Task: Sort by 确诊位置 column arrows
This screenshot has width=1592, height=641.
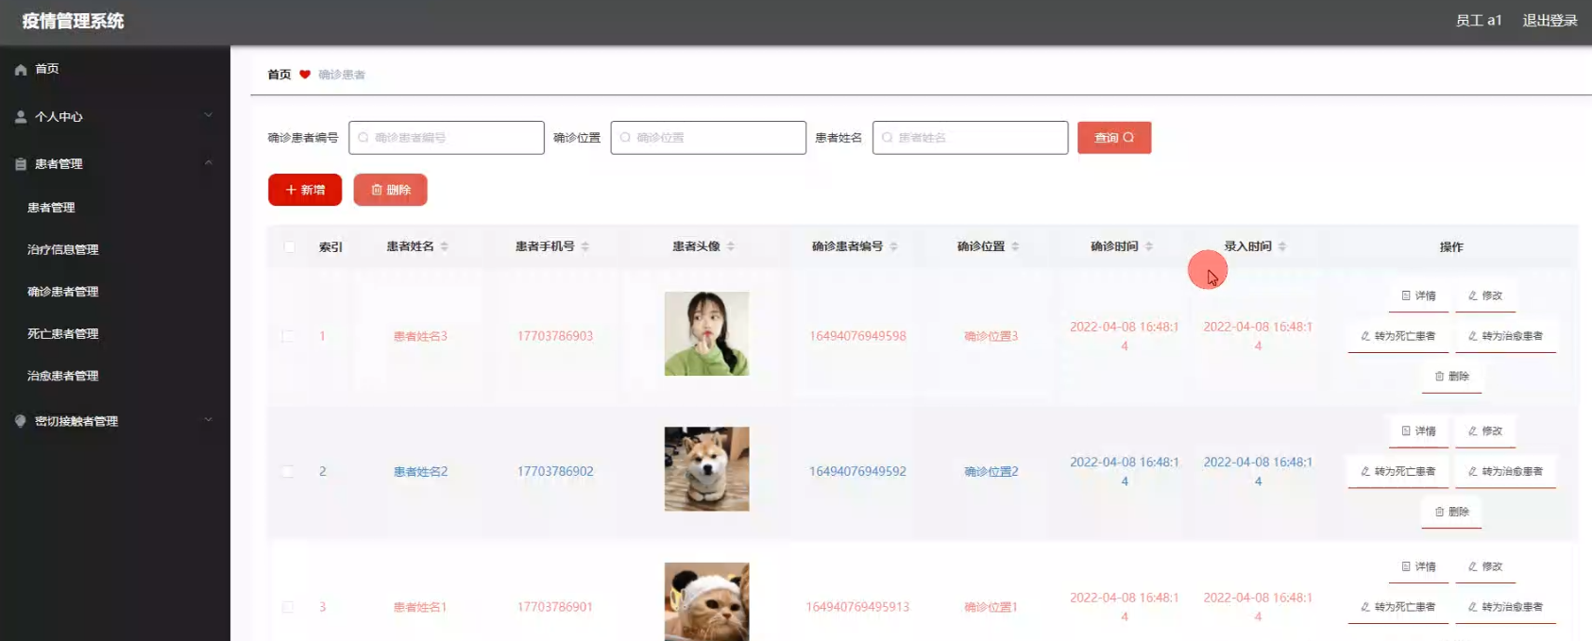Action: point(1015,246)
